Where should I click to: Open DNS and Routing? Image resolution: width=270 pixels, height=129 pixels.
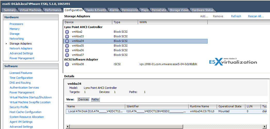coord(20,83)
